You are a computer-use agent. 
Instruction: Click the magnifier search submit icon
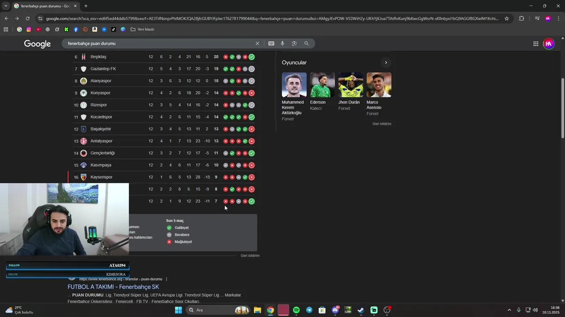coord(306,44)
